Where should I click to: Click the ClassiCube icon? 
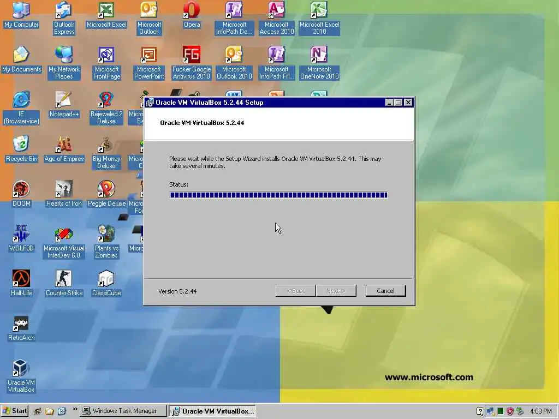click(x=106, y=283)
